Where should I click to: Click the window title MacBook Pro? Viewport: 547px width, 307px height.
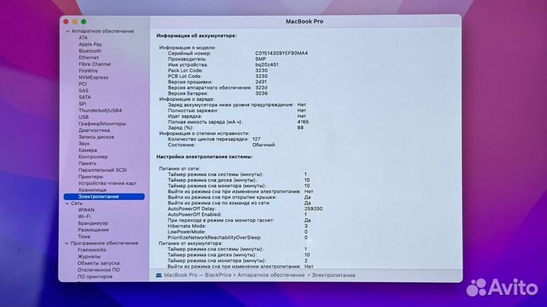click(304, 21)
